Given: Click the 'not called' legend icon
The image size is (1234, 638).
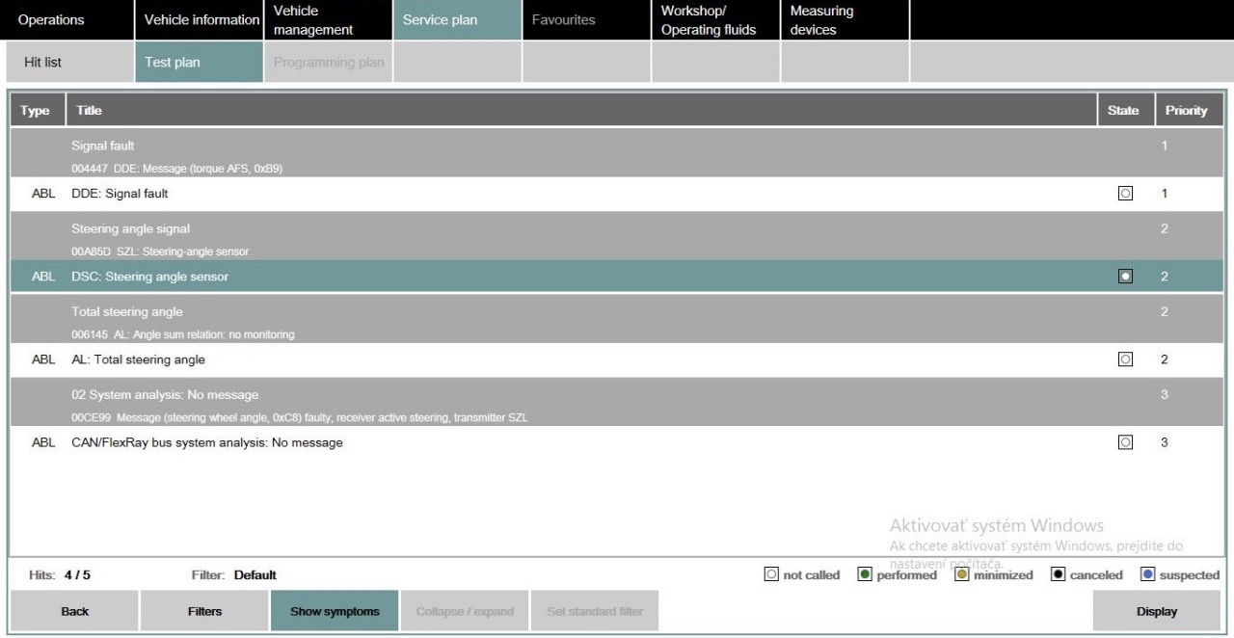Looking at the screenshot, I should pyautogui.click(x=771, y=575).
